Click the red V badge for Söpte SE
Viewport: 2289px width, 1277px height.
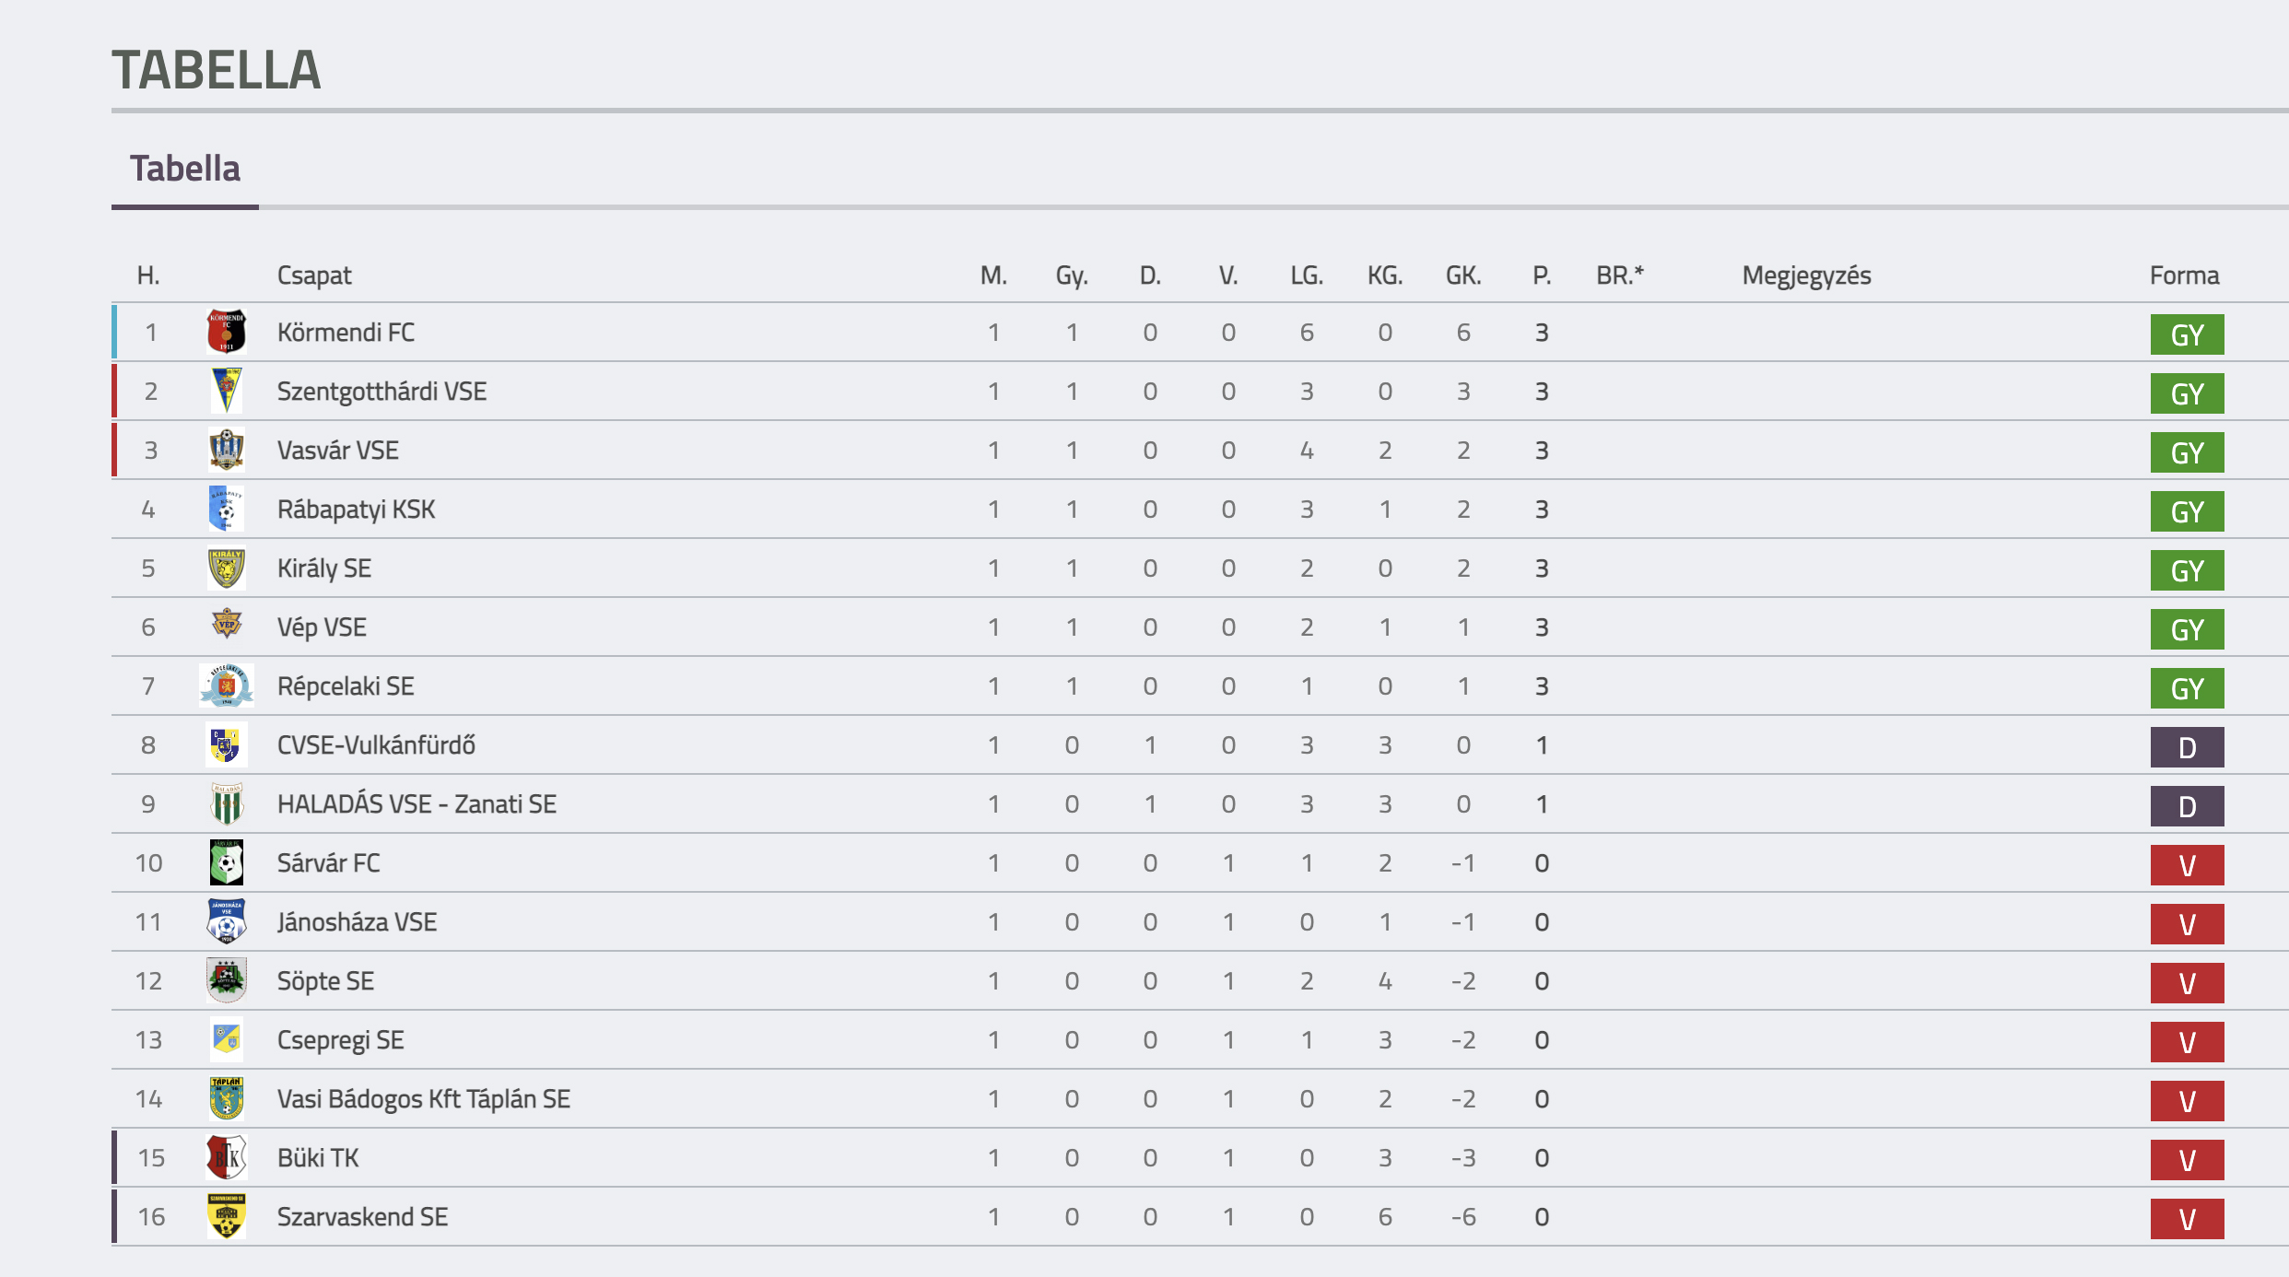[2187, 983]
